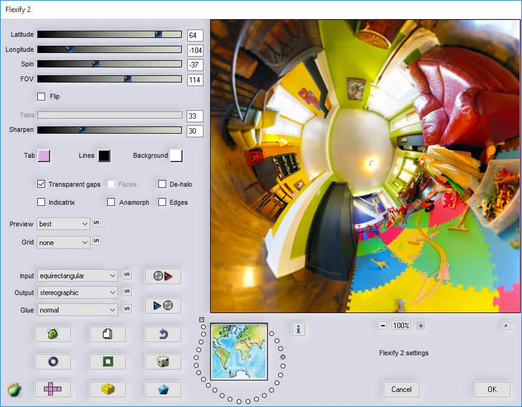Click the globe preview thumbnail

point(238,350)
